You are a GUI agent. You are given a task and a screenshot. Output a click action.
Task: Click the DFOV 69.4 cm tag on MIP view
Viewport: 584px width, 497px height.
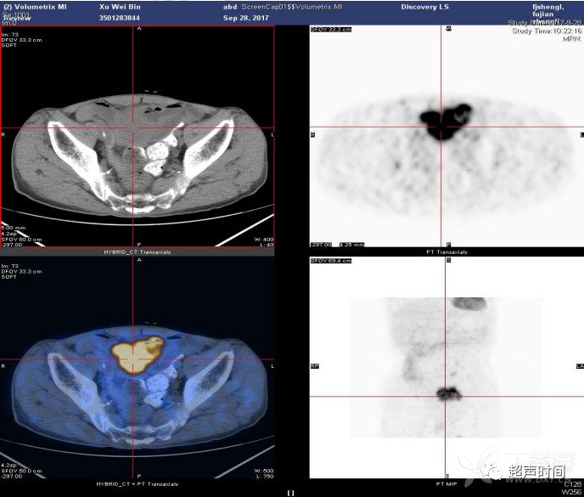click(331, 261)
